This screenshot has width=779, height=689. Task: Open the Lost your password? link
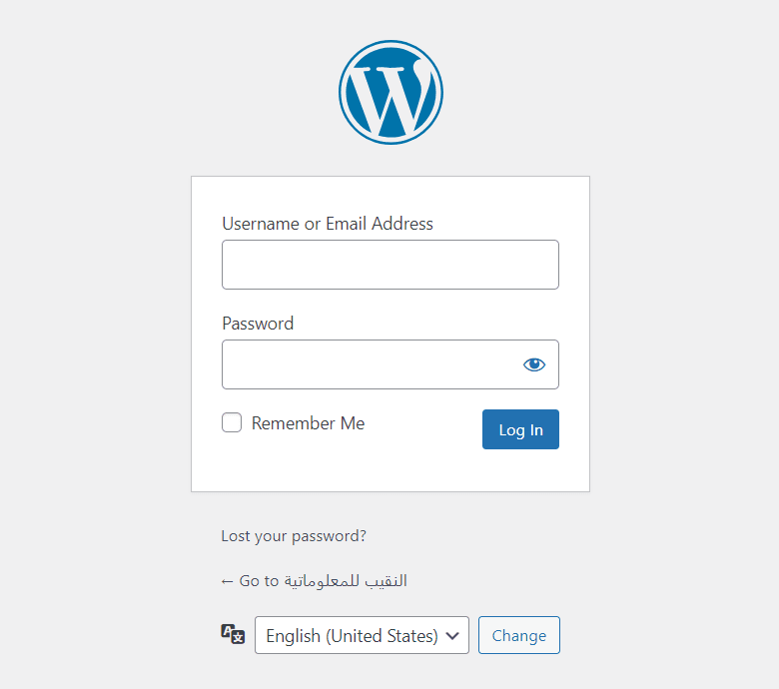(x=294, y=536)
